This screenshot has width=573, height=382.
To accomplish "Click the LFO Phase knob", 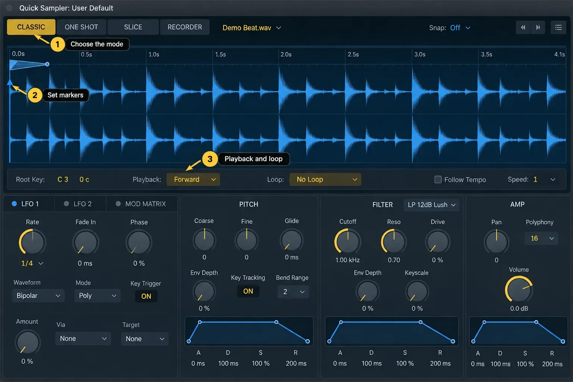I will click(139, 242).
